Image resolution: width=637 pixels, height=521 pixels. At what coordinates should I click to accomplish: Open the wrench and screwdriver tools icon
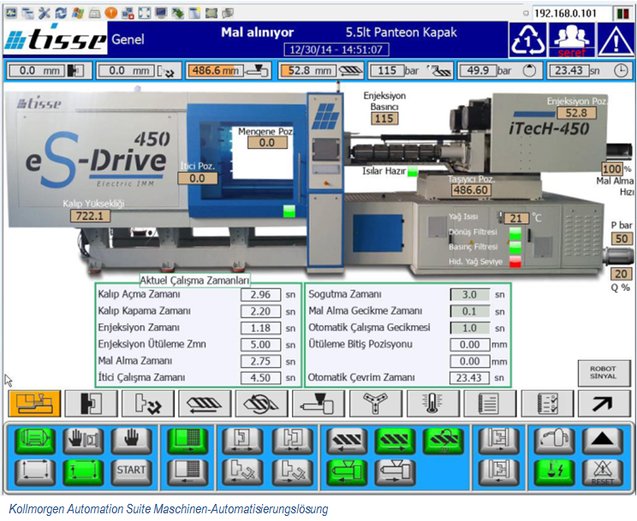[45, 13]
